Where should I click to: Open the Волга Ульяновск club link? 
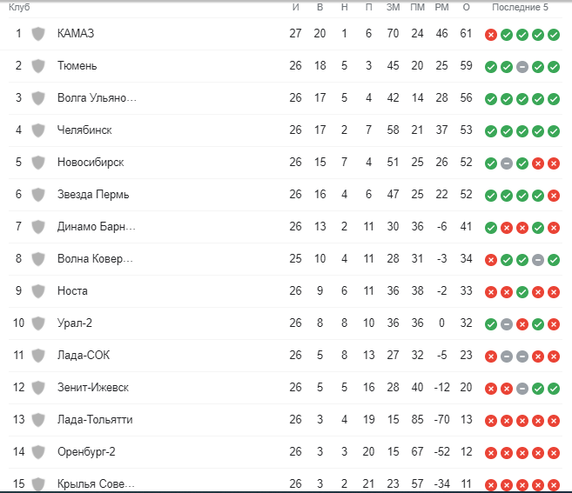(97, 98)
